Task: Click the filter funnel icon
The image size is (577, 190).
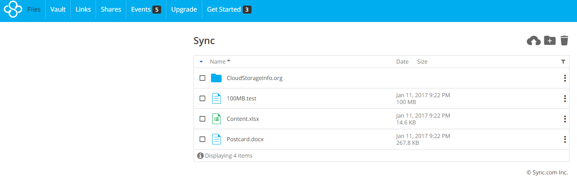Action: click(x=563, y=62)
